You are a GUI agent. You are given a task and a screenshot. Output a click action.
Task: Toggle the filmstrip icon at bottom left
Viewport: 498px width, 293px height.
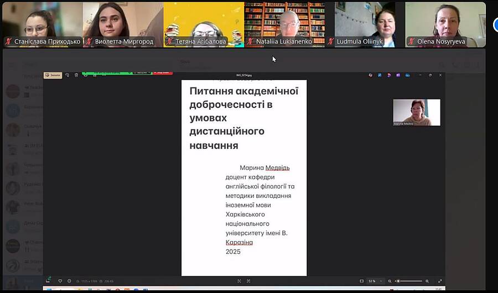pyautogui.click(x=48, y=280)
